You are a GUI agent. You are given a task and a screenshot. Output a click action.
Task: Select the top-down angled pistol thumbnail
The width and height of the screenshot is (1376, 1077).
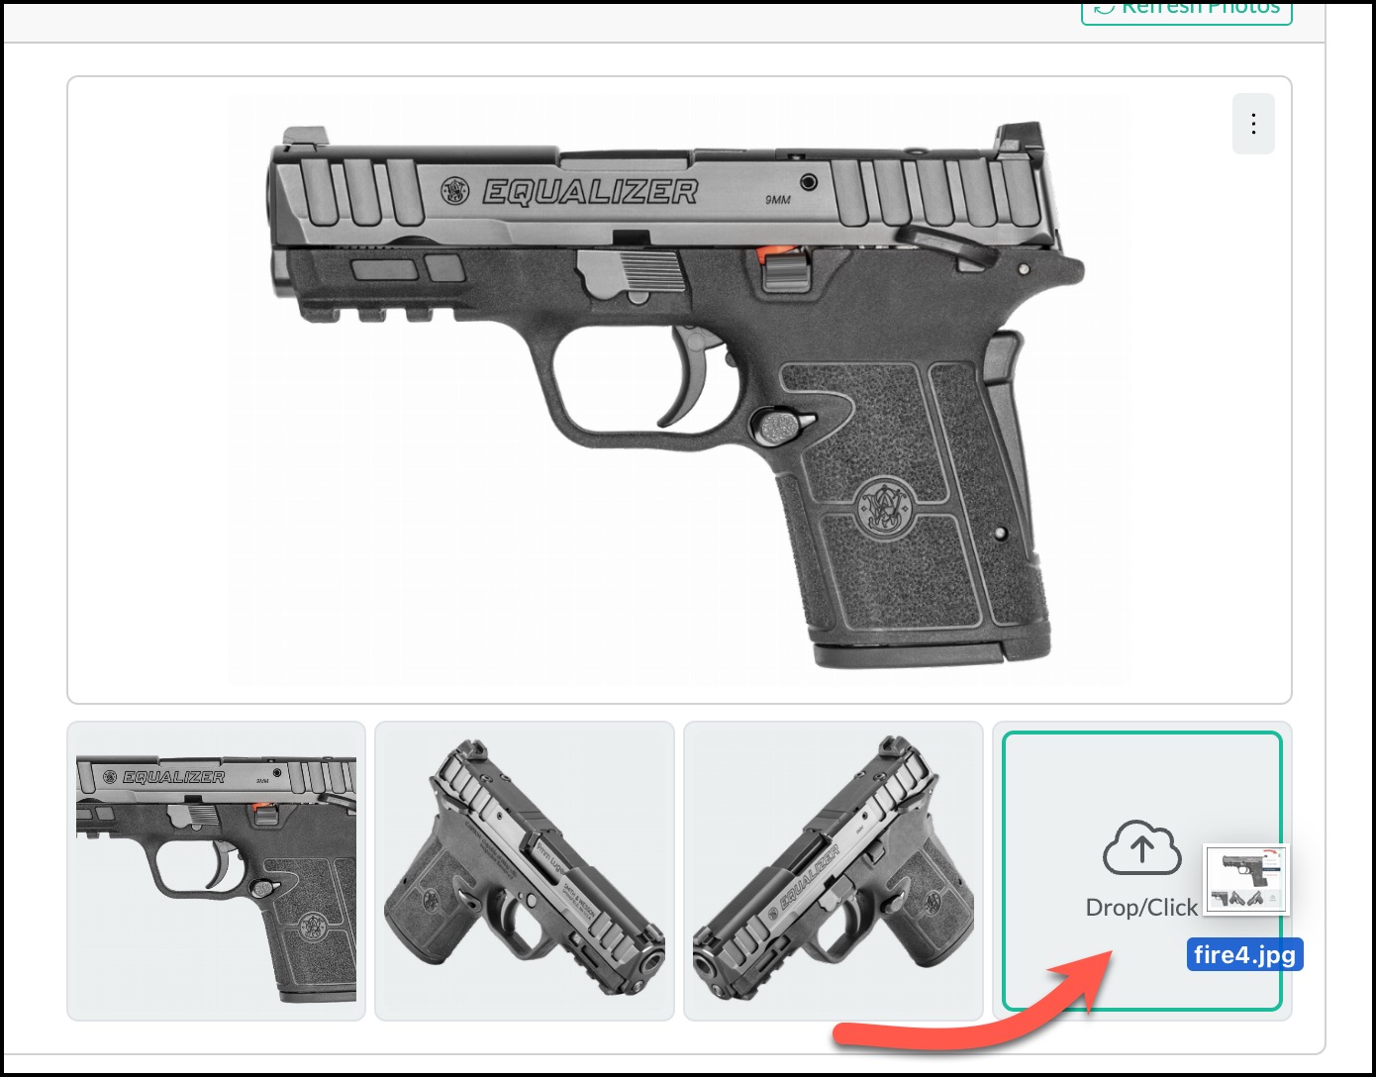point(525,871)
